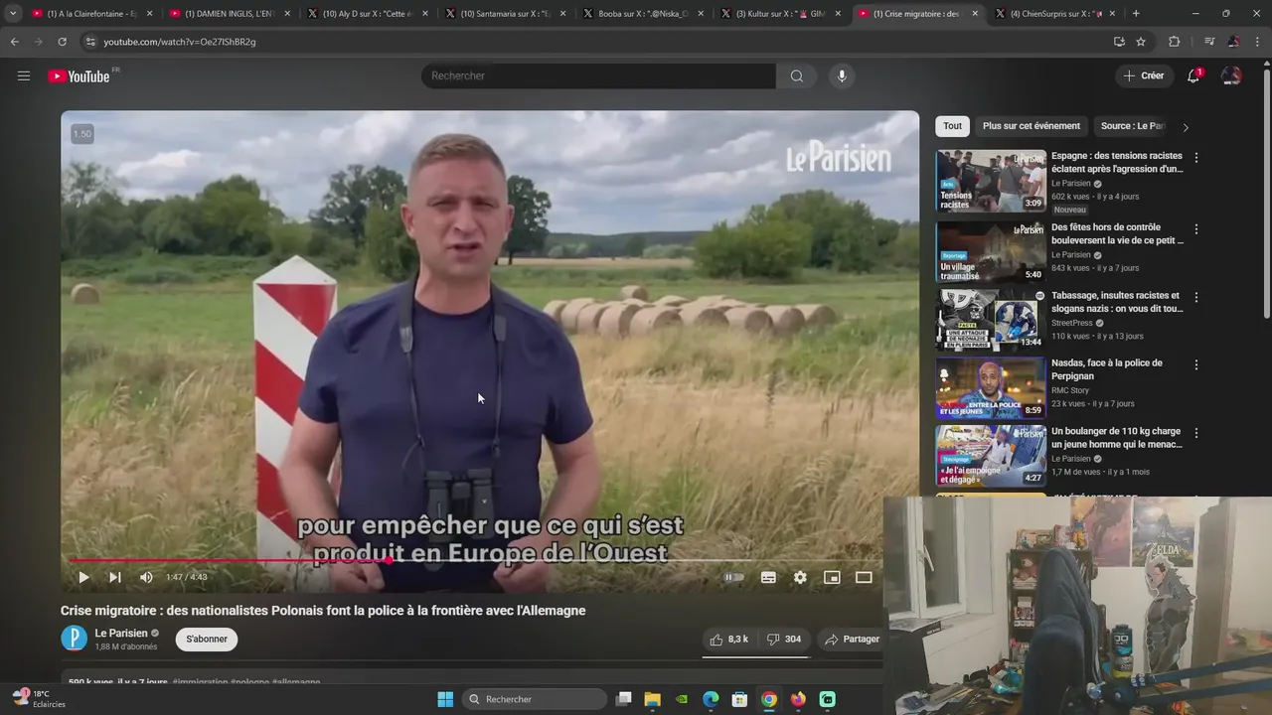The image size is (1272, 715).
Task: Switch to 'ChienSurpris sur X' tab
Action: coord(1053,14)
